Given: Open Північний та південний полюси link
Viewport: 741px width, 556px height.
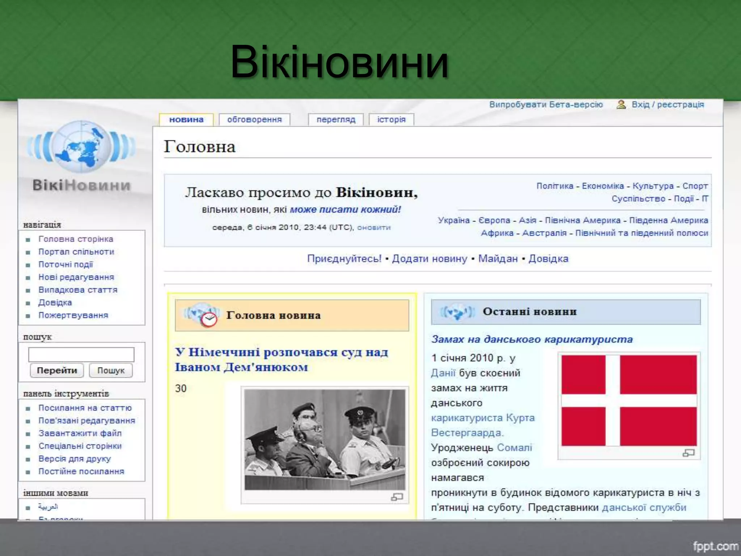Looking at the screenshot, I should tap(642, 233).
